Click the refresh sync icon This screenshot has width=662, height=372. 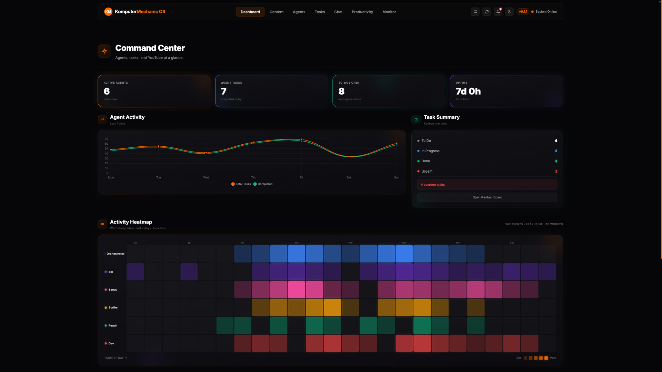click(487, 12)
